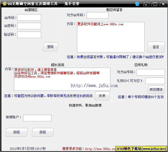Maximize the QQ tool window

(x=155, y=4)
